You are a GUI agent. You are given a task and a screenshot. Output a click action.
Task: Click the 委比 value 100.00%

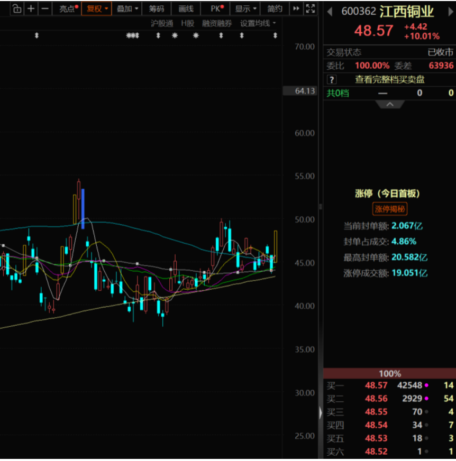372,65
